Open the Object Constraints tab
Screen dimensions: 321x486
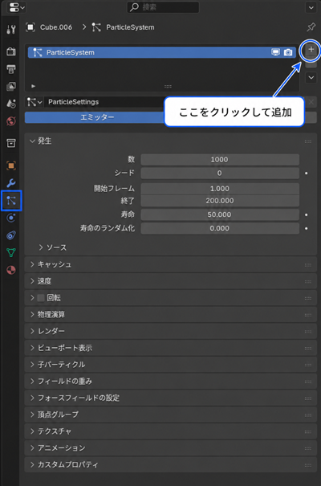click(x=11, y=235)
